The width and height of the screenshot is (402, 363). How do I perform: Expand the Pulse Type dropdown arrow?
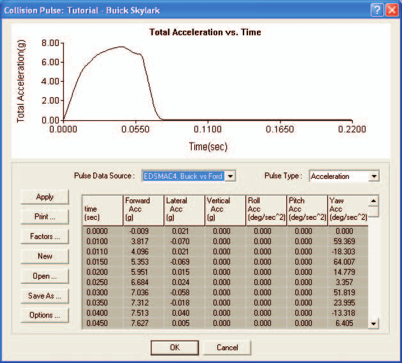pyautogui.click(x=374, y=176)
